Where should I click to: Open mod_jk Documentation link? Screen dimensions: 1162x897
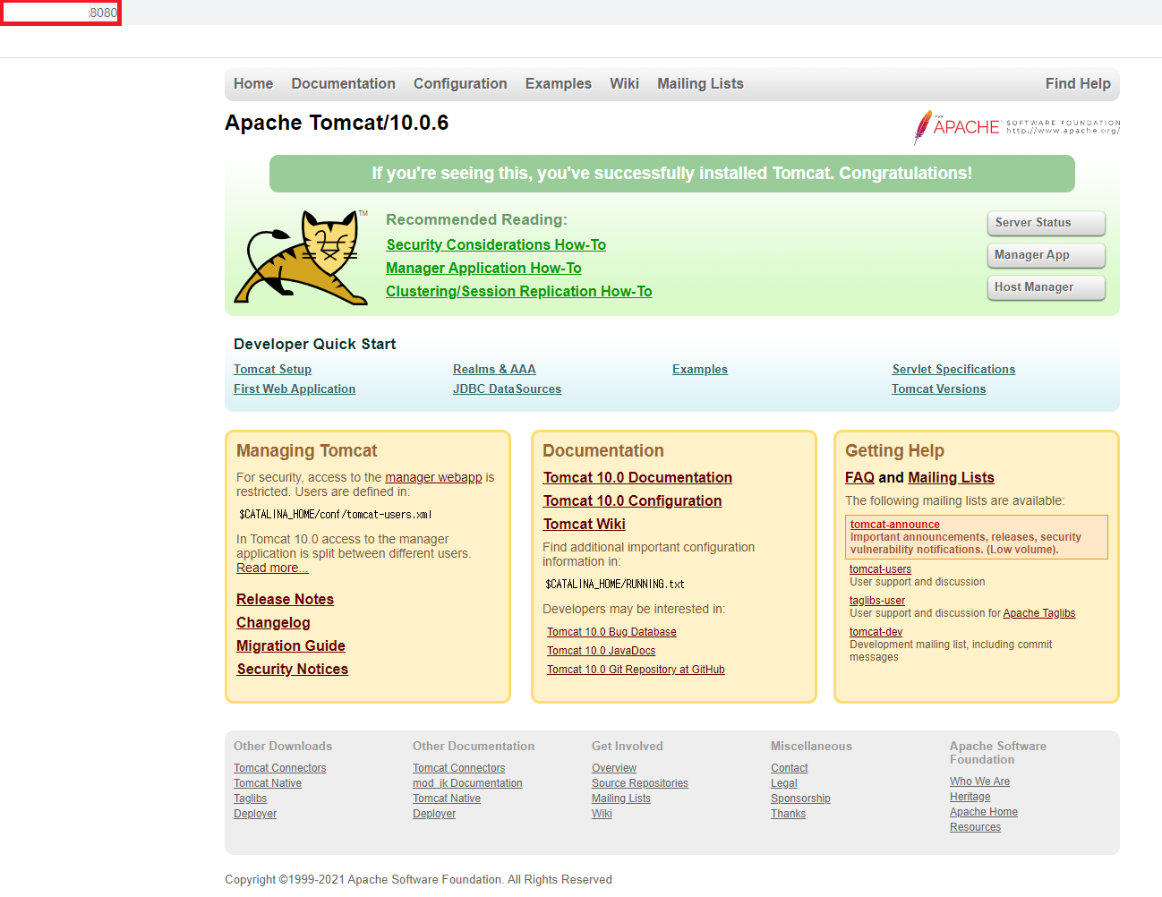coord(467,783)
